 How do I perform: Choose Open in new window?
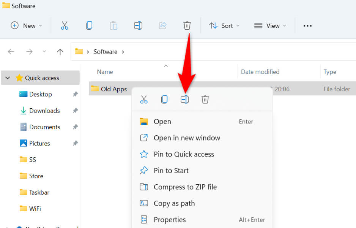pos(202,138)
